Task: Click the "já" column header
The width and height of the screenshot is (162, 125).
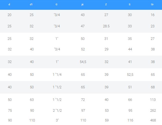Action: point(83,5)
